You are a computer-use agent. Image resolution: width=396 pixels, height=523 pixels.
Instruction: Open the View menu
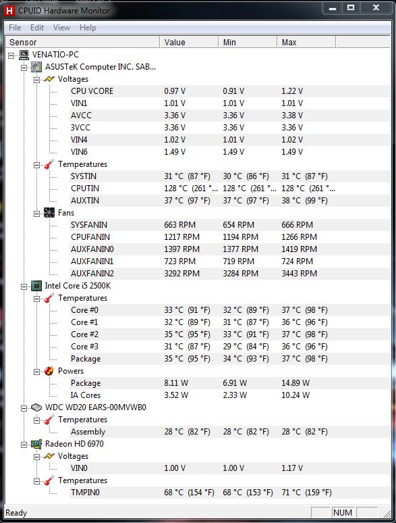pyautogui.click(x=61, y=28)
